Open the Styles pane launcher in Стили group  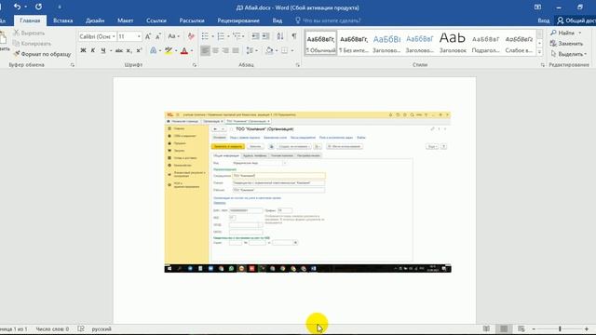[542, 65]
